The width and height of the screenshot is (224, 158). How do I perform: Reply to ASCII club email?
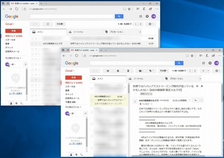click(196, 100)
